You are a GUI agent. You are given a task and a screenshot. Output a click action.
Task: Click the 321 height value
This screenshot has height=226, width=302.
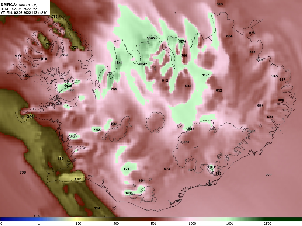[x=75, y=47]
